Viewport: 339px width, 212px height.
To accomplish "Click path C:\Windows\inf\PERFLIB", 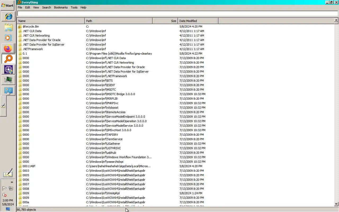I will point(102,99).
